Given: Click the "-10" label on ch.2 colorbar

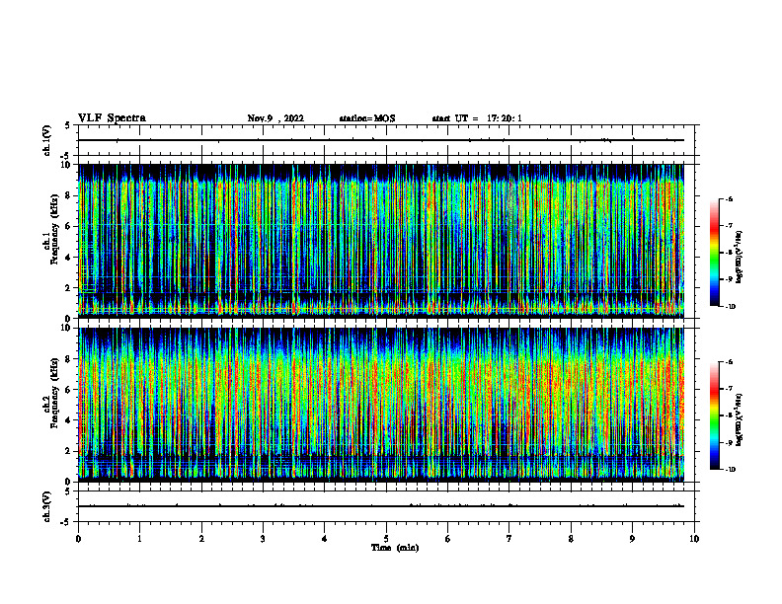Looking at the screenshot, I should click(x=730, y=469).
